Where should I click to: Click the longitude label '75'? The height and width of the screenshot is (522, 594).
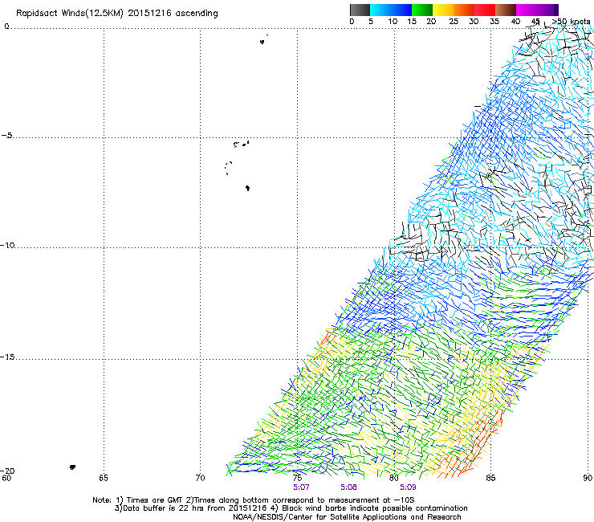[297, 478]
